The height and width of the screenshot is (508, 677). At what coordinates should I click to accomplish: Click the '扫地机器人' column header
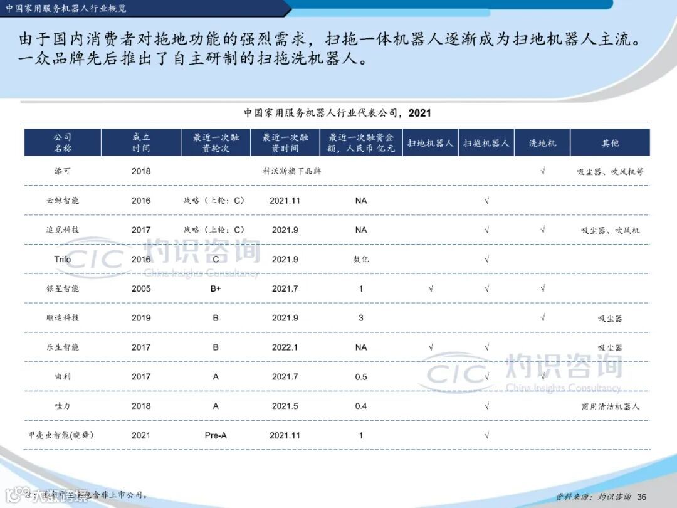click(x=431, y=142)
